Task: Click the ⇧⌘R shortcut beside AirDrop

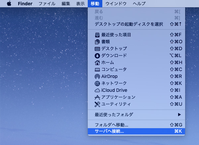Action: point(176,76)
